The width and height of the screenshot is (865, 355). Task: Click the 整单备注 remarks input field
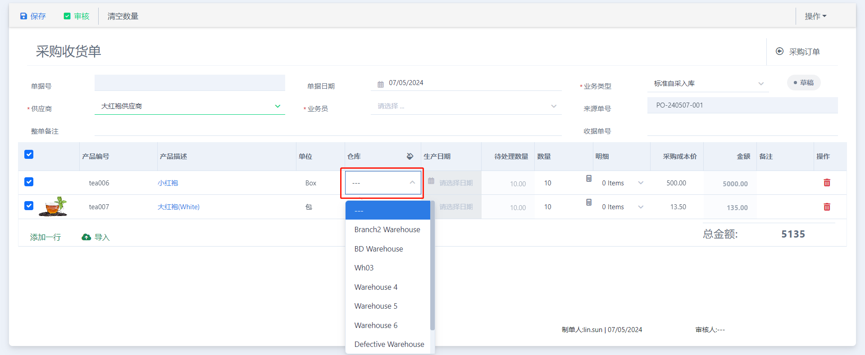pos(328,129)
